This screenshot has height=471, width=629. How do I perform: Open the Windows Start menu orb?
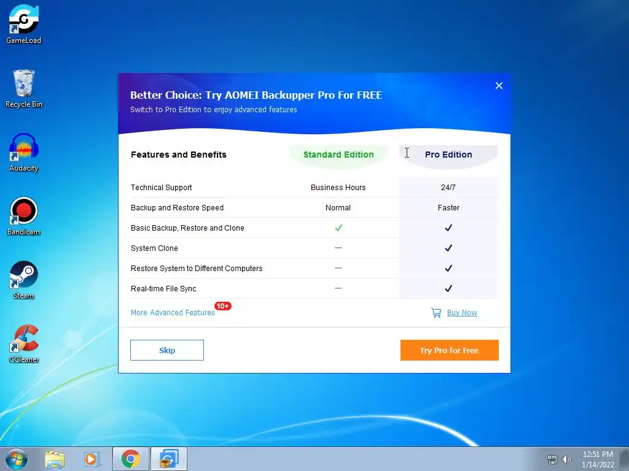[17, 459]
